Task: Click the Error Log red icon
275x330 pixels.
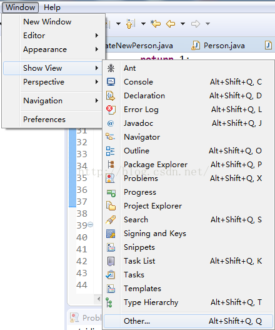Action: (x=111, y=110)
